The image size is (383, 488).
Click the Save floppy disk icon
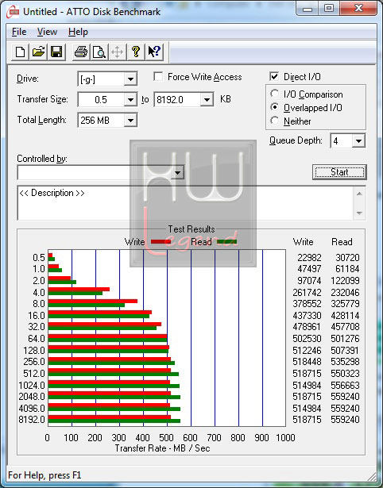coord(56,52)
